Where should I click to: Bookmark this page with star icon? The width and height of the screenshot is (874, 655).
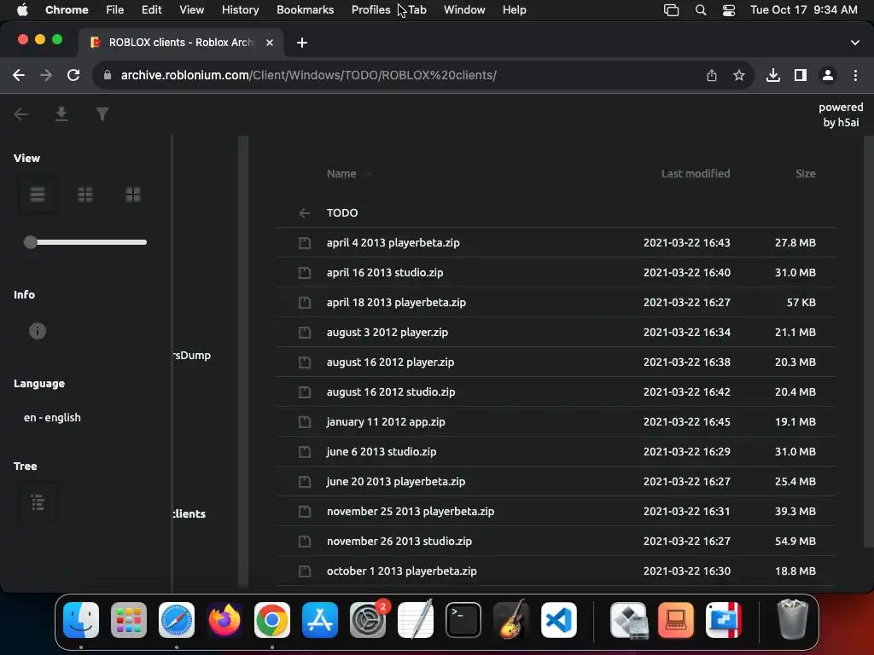coord(739,75)
